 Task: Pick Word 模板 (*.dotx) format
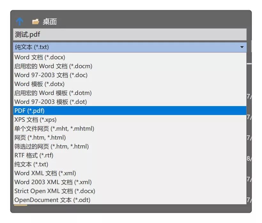130,84
